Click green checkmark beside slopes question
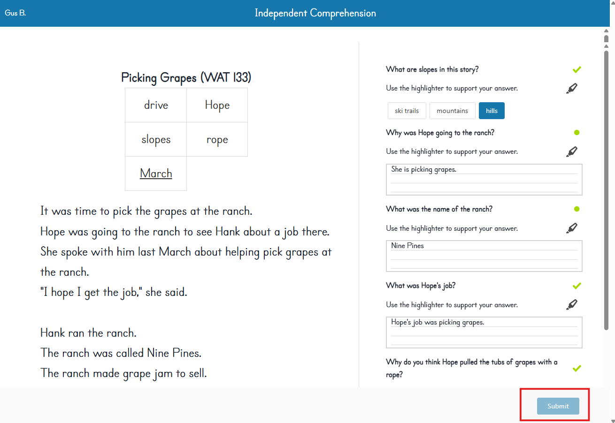 [x=577, y=69]
